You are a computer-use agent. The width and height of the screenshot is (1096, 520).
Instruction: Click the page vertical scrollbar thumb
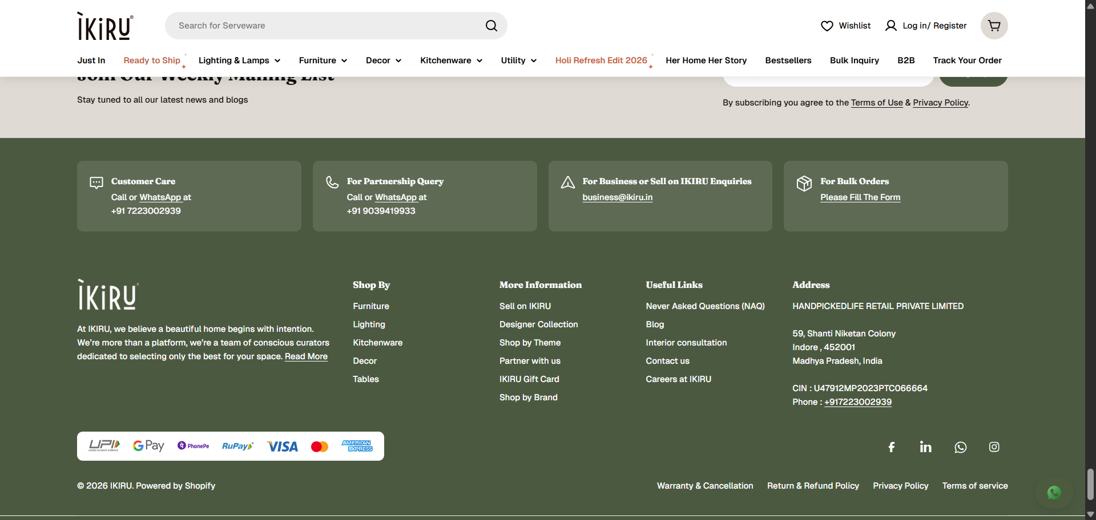tap(1090, 484)
